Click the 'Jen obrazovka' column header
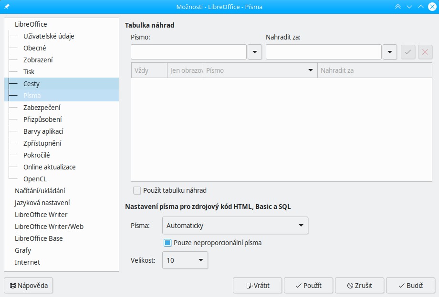Viewport: 439px width, 297px height. (x=185, y=70)
